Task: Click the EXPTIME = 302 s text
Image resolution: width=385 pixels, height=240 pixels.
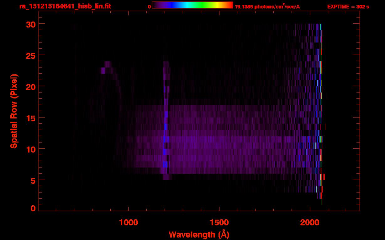Action: (x=348, y=7)
